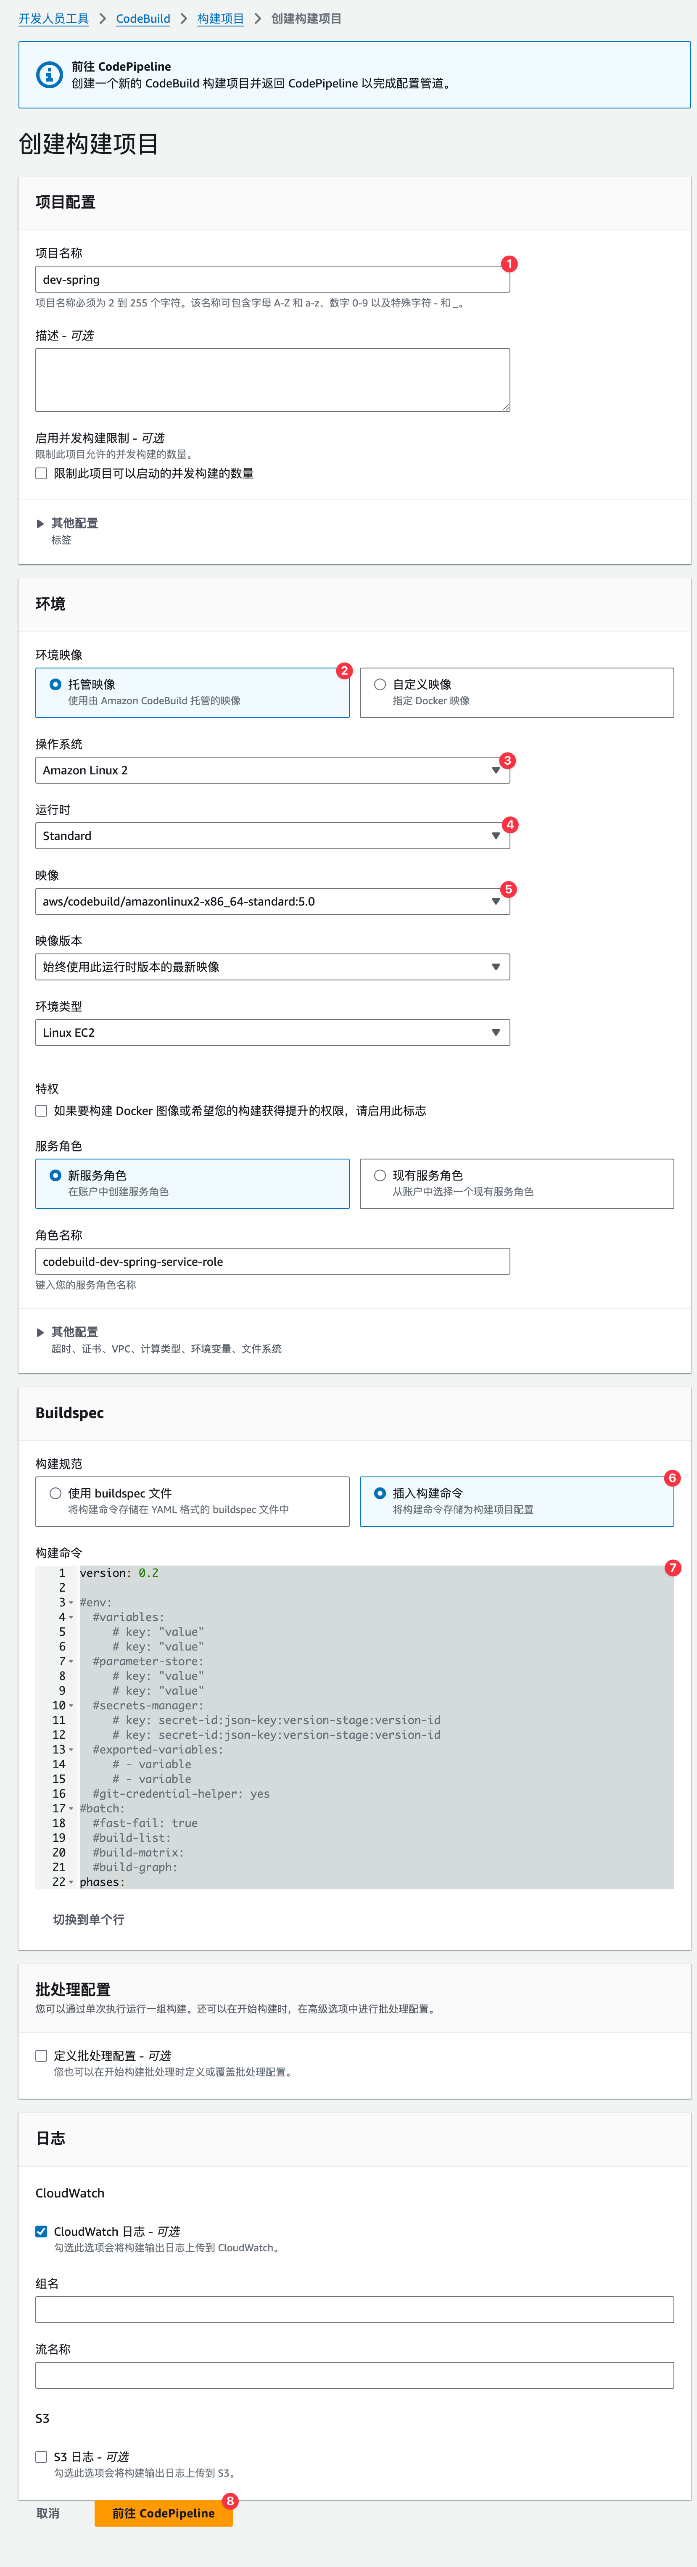Open the 开发人员工具 breadcrumb link
The width and height of the screenshot is (697, 2567).
[x=54, y=19]
